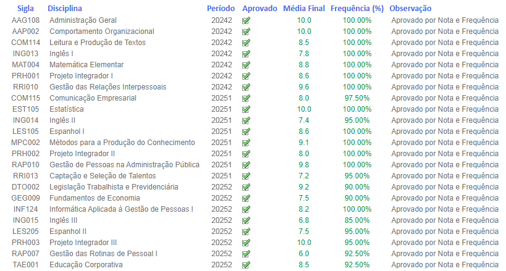Click the Frequência (%) column header
Screen dimensions: 506x271
tap(357, 9)
